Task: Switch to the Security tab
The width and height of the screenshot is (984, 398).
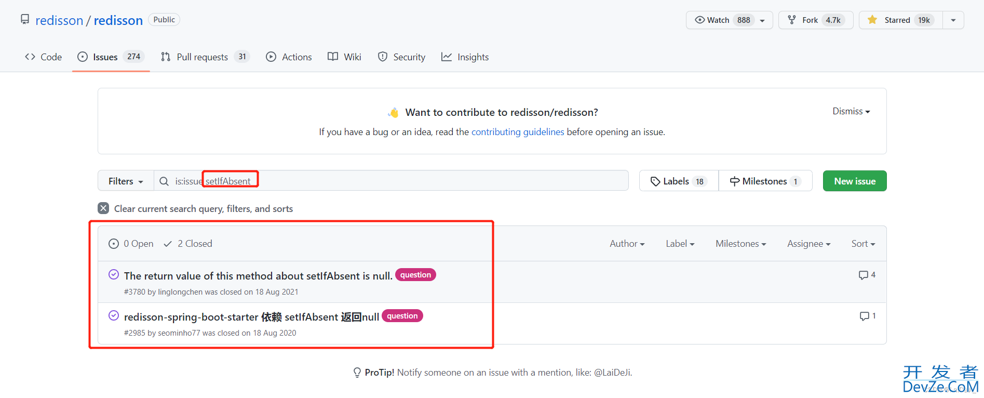Action: point(401,57)
